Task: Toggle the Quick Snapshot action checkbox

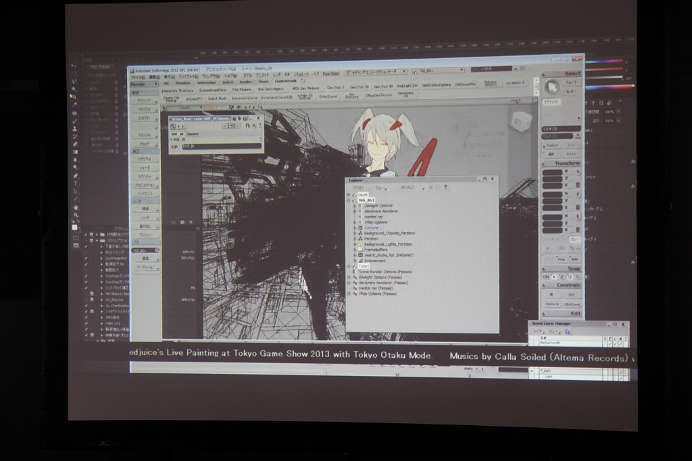Action: tap(86, 258)
